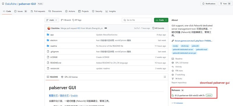Click the palworld-dedicated-server-gui topic tag
The image size is (233, 106).
[x=184, y=53]
